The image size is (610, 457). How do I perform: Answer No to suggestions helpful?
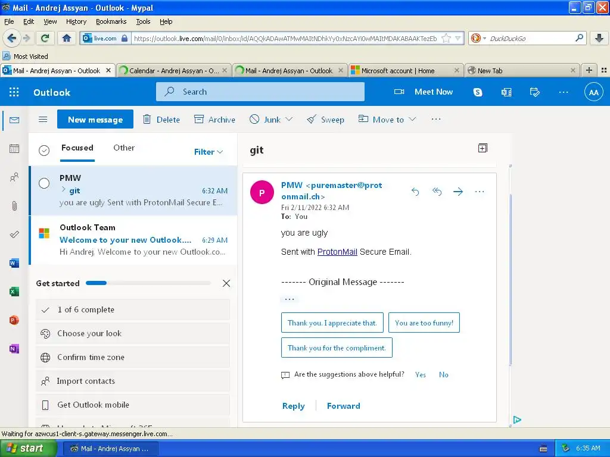coord(443,375)
